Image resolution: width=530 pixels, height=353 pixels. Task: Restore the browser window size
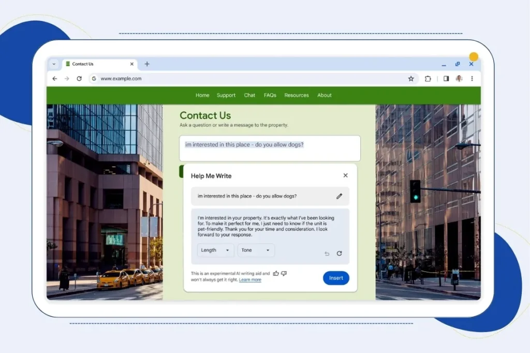[x=458, y=64]
